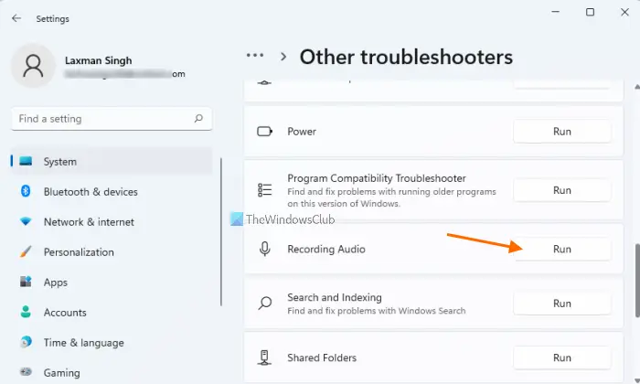The height and width of the screenshot is (384, 640).
Task: Click the Personalization paintbrush icon
Action: (x=26, y=251)
